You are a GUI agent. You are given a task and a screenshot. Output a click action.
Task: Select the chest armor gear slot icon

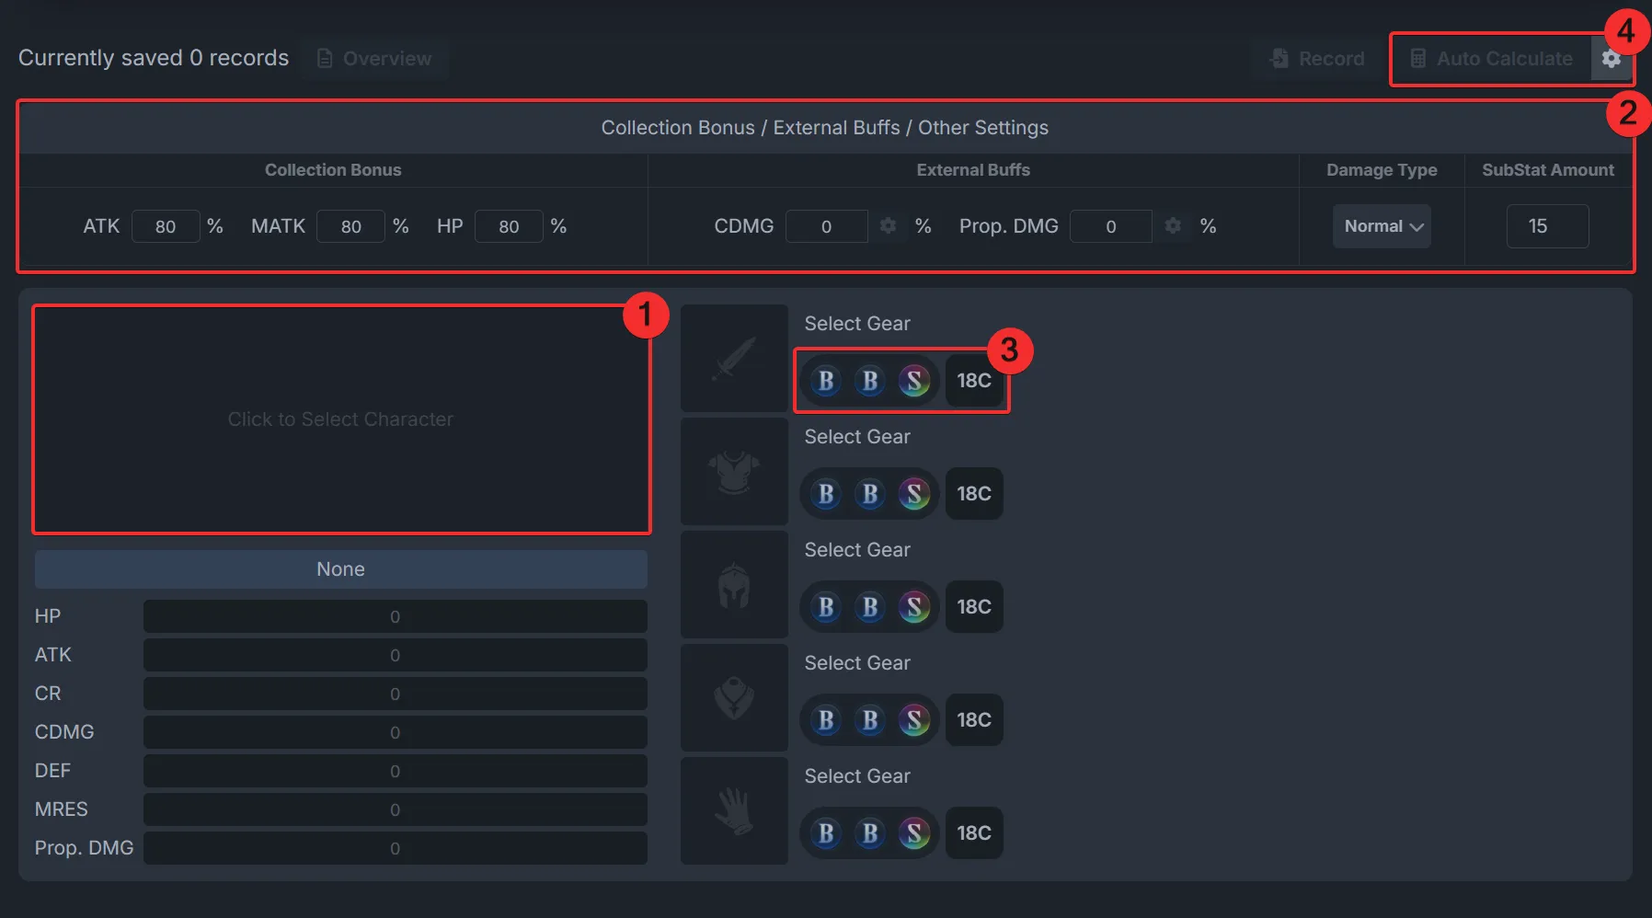click(x=734, y=472)
